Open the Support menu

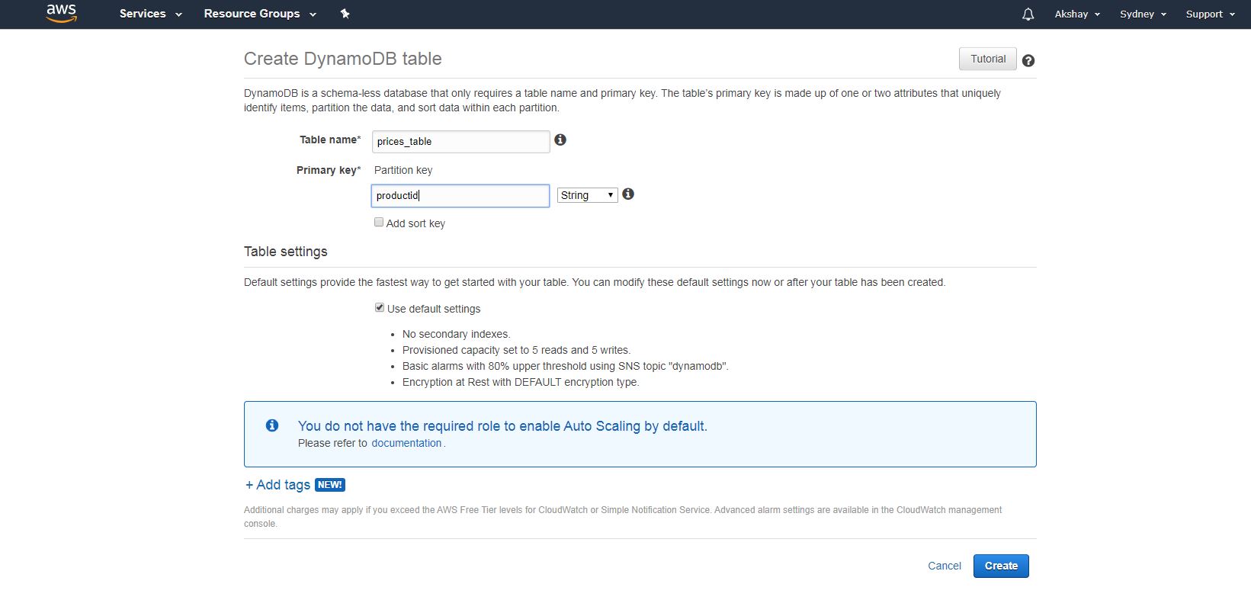[1210, 14]
